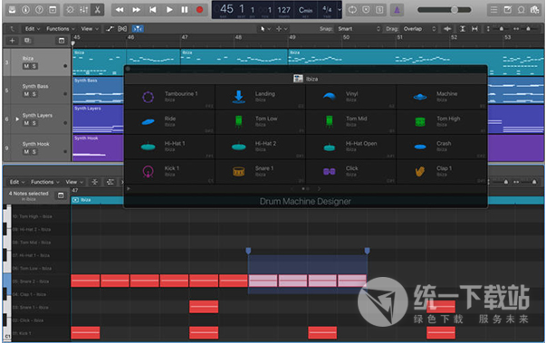Viewport: 546px width, 343px height.
Task: Mute the Synth Hook track
Action: pyautogui.click(x=26, y=152)
